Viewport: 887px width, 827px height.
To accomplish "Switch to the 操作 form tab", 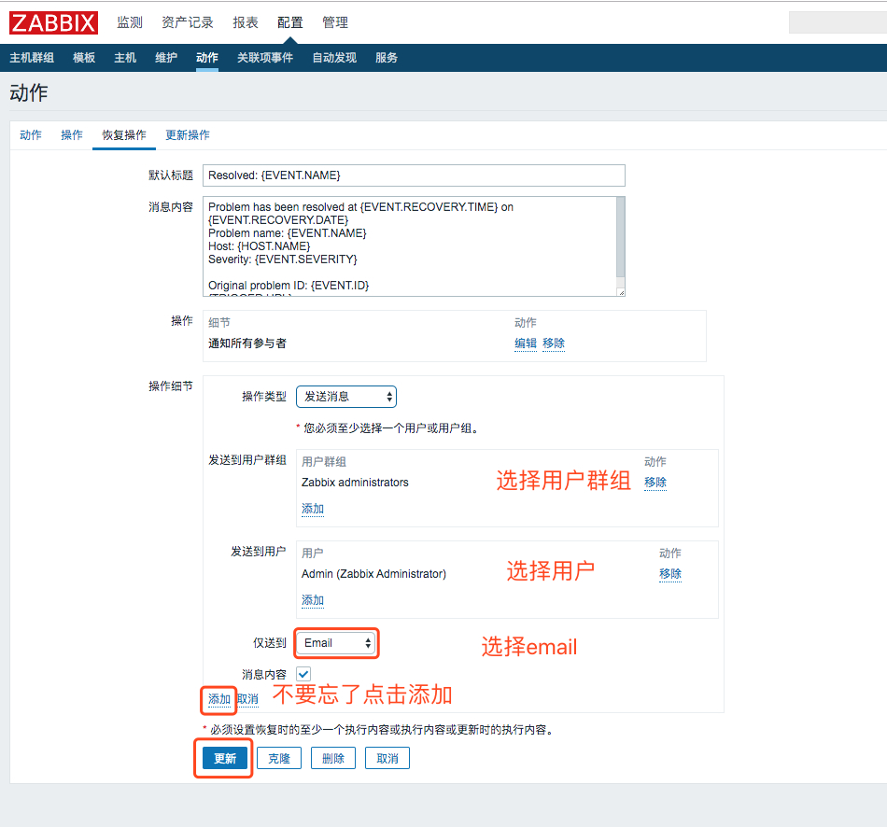I will tap(72, 135).
